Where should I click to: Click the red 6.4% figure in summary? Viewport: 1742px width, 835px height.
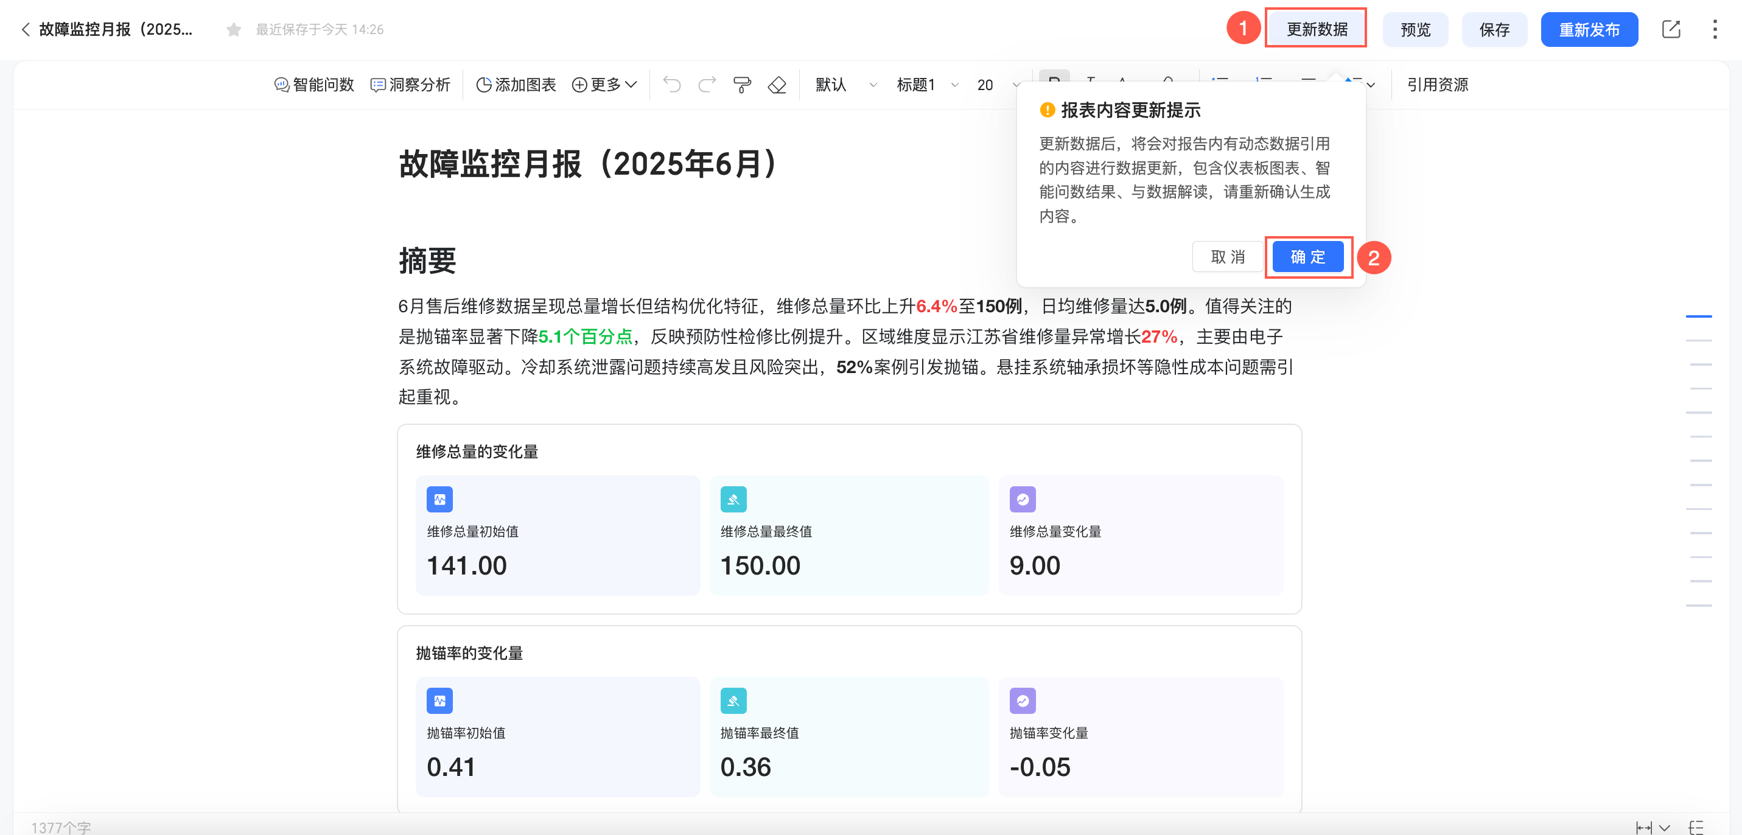coord(937,306)
